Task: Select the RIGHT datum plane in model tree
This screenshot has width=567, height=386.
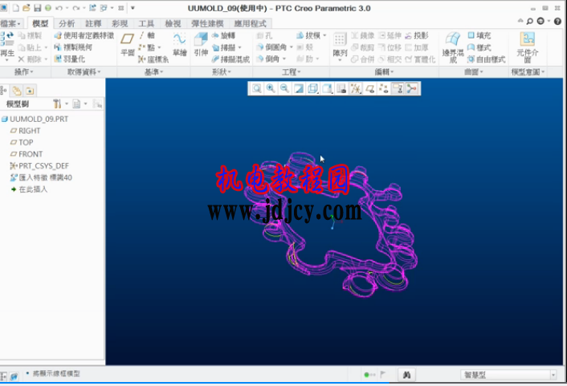Action: point(26,131)
